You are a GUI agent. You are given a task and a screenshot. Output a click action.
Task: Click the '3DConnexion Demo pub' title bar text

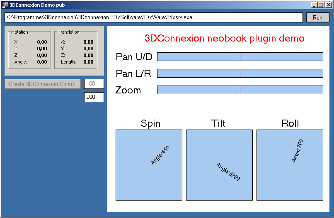pyautogui.click(x=37, y=5)
